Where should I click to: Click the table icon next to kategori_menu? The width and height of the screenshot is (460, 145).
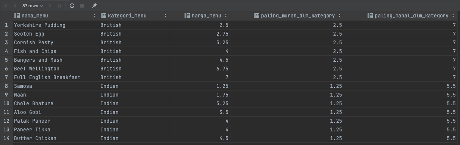[x=103, y=16]
